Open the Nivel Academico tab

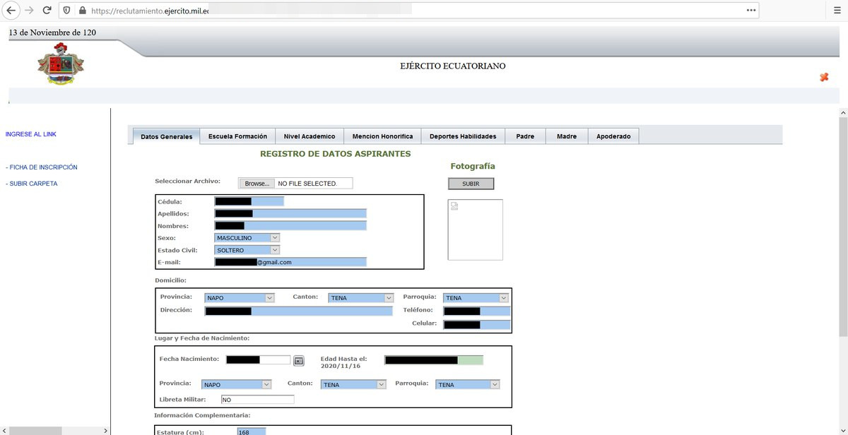point(309,136)
